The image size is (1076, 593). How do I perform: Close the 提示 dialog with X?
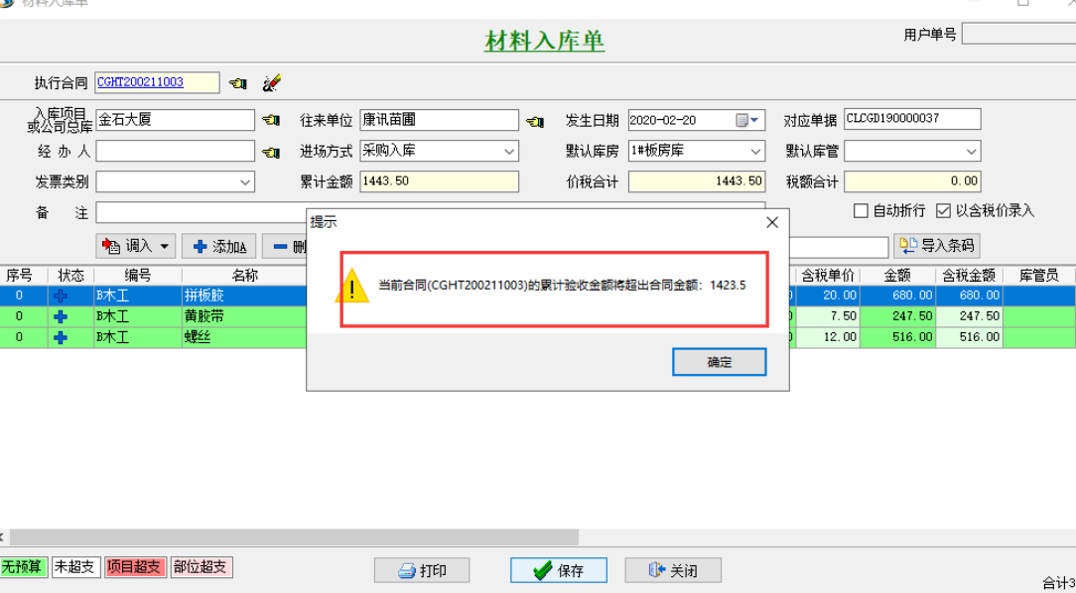click(x=772, y=223)
